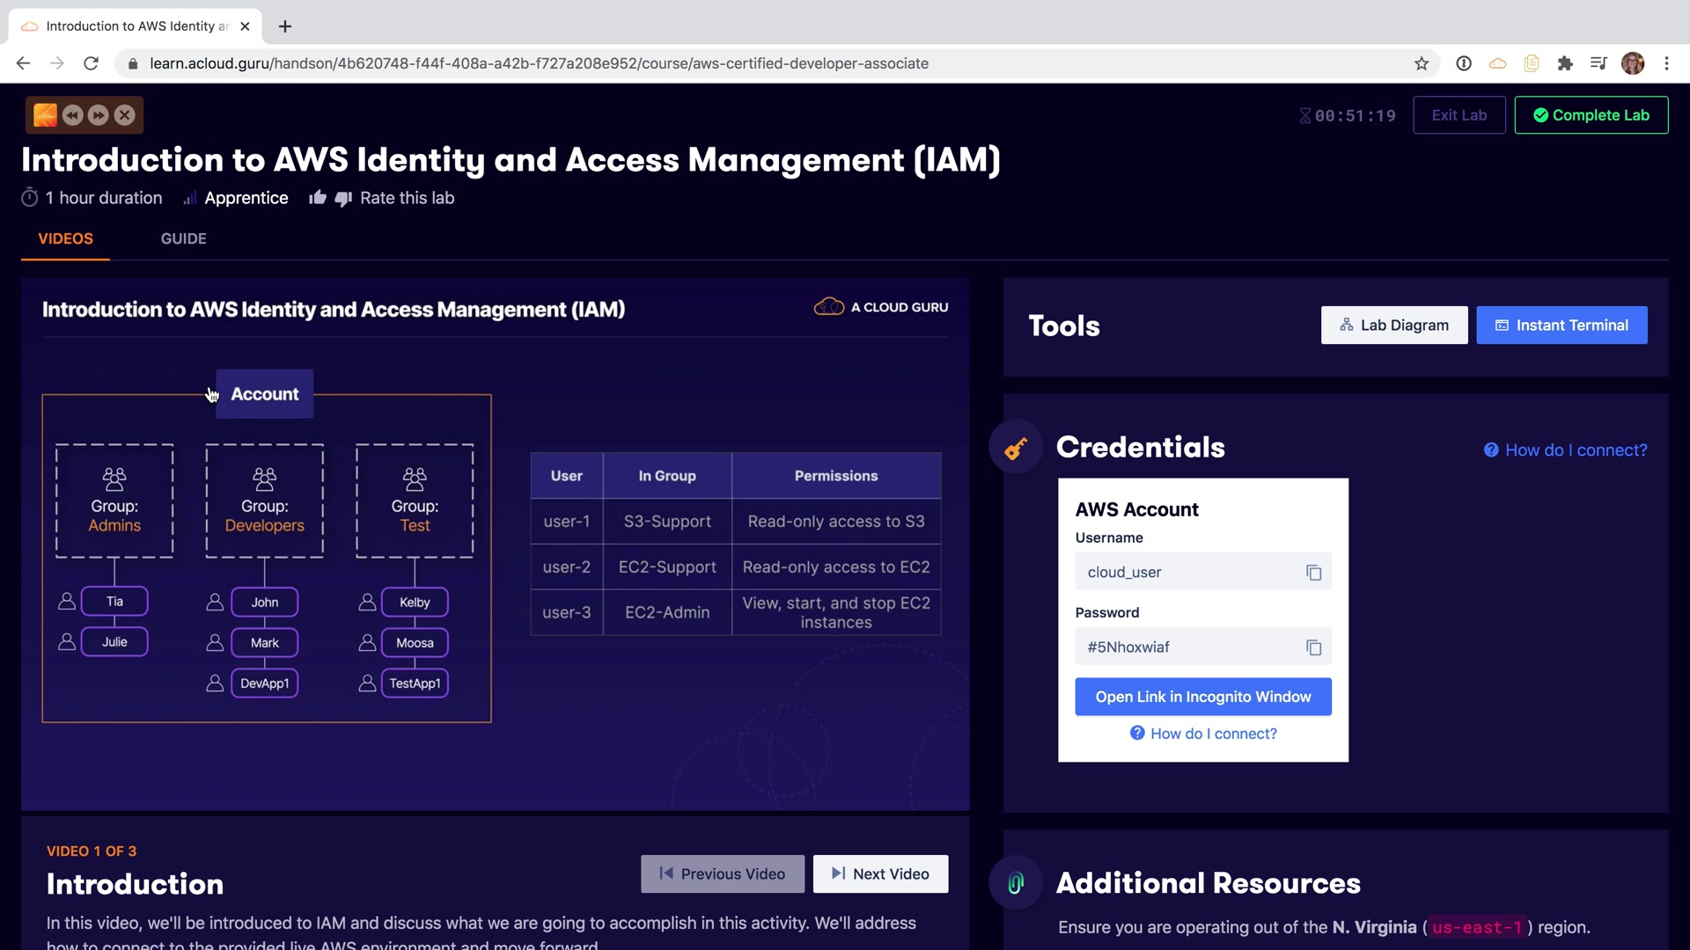Switch to the GUIDE tab
The height and width of the screenshot is (950, 1690).
[x=183, y=238]
